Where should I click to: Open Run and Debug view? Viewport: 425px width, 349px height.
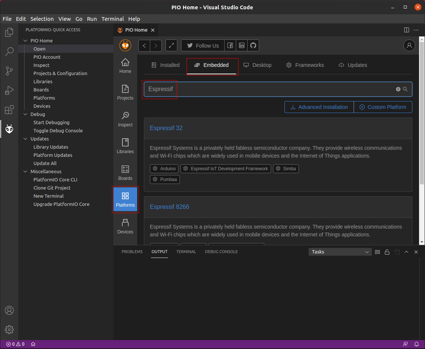click(x=9, y=90)
